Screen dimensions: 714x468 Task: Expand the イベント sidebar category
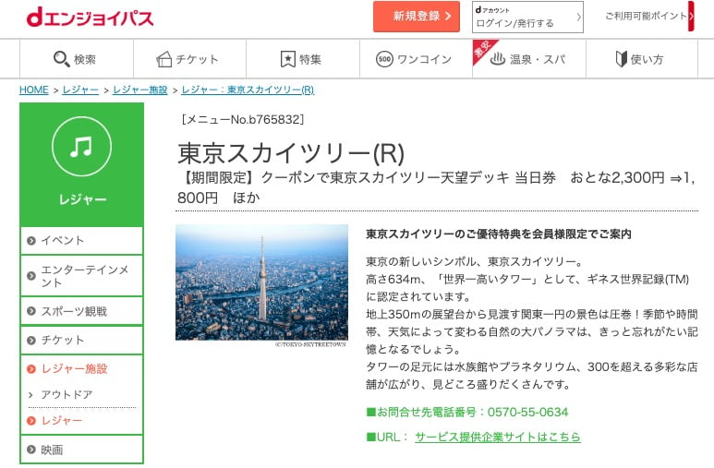click(81, 240)
